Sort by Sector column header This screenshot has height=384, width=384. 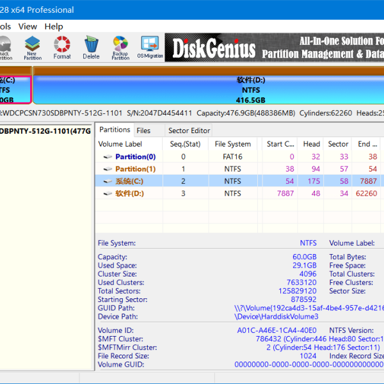click(x=338, y=144)
